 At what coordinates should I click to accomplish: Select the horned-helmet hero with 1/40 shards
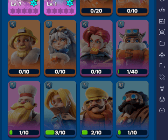(132, 48)
